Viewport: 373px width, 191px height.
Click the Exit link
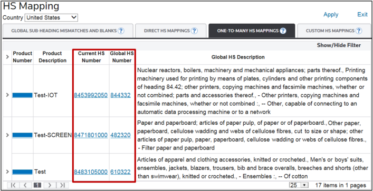[x=362, y=15]
